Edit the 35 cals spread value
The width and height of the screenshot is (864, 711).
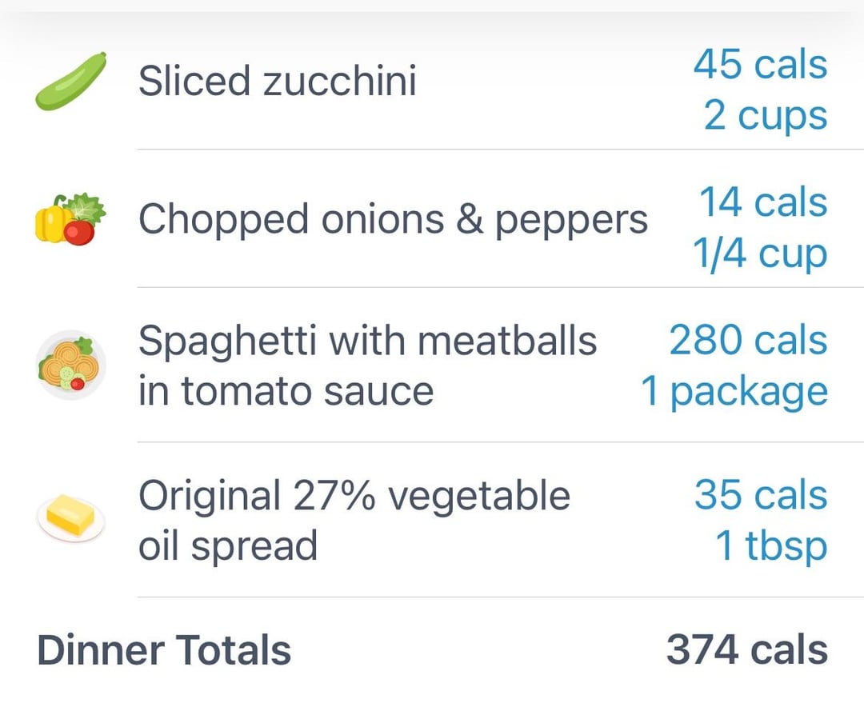(761, 494)
